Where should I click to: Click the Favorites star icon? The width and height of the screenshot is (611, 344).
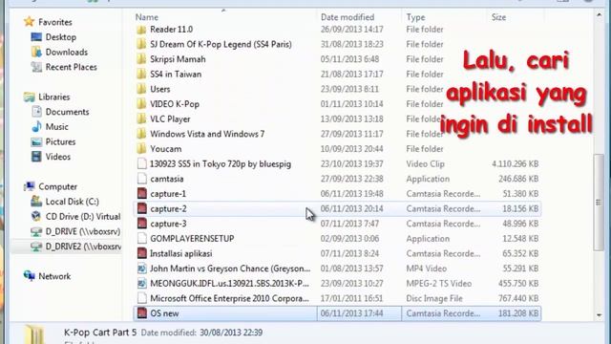(x=29, y=22)
